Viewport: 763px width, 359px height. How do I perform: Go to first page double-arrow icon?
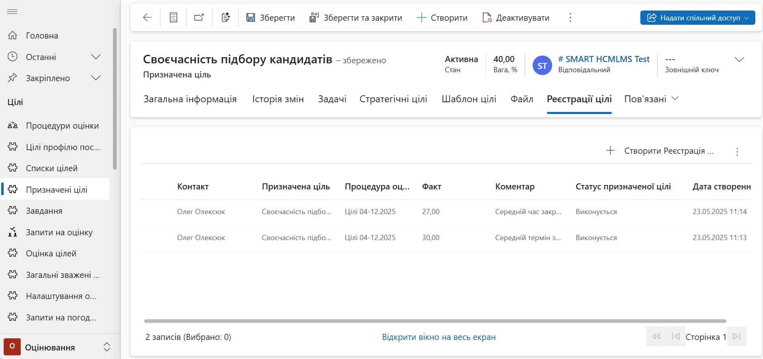pyautogui.click(x=656, y=336)
